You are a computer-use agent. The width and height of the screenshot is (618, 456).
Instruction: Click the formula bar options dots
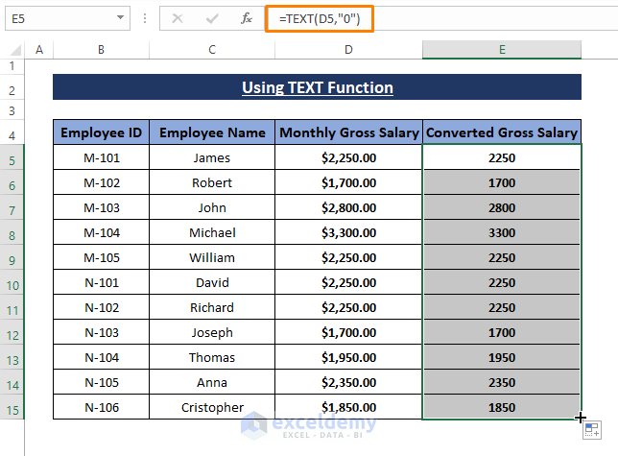click(x=144, y=18)
